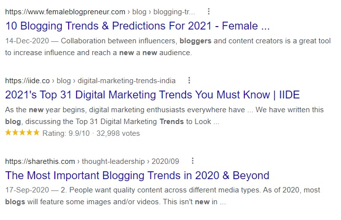Click the 'digital-marketing-trends-india' breadcrumb segment

(126, 81)
